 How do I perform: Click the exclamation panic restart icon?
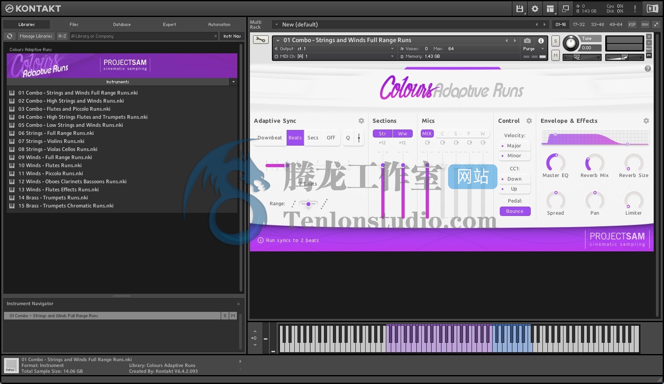click(635, 9)
